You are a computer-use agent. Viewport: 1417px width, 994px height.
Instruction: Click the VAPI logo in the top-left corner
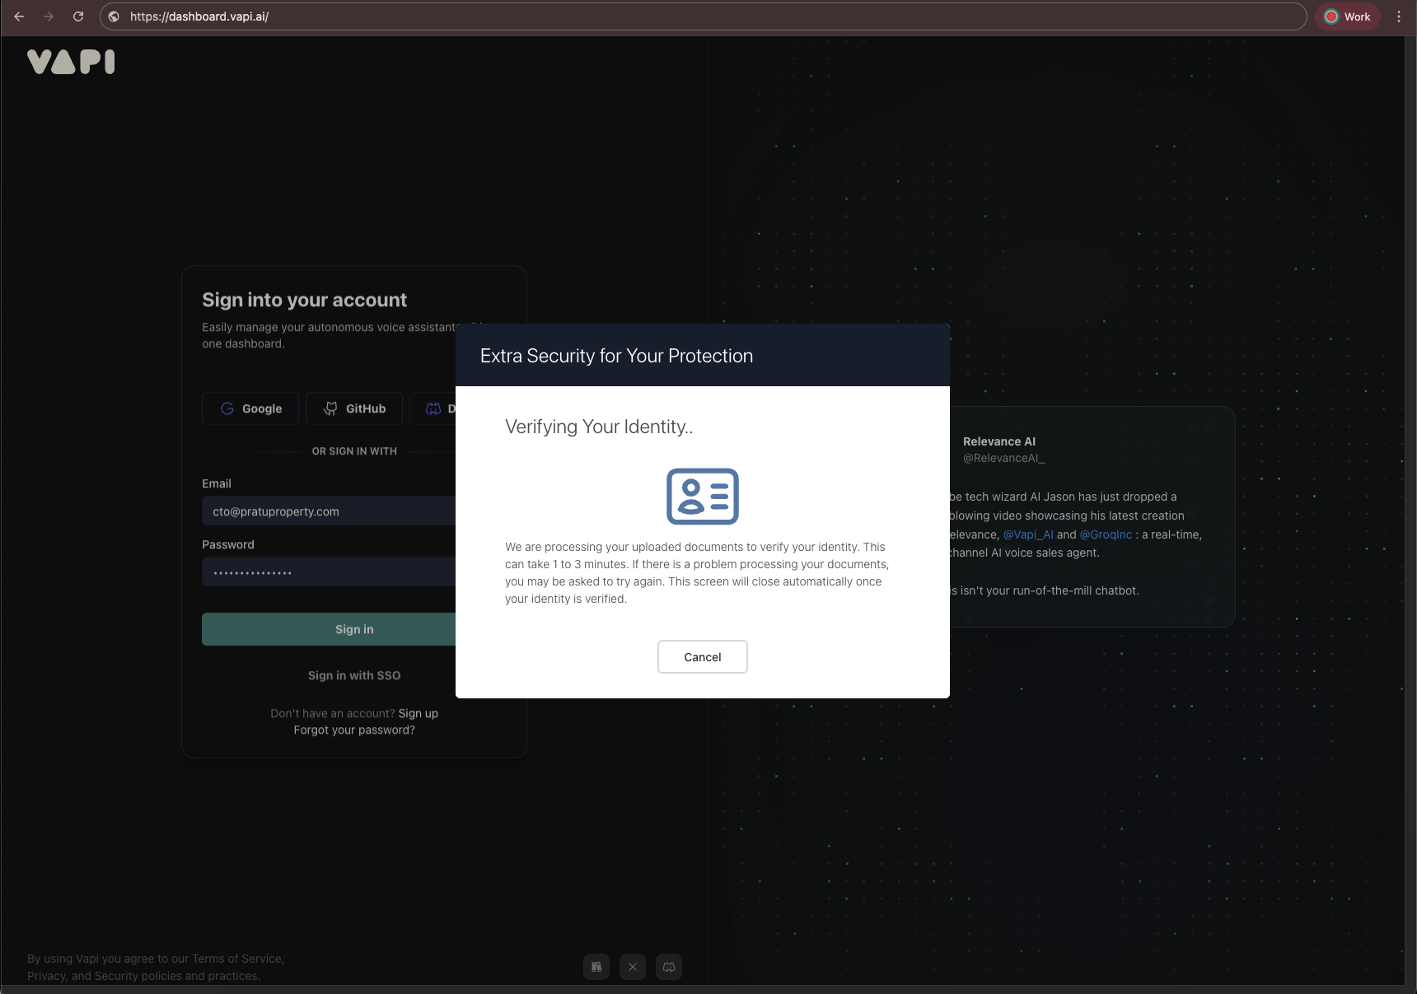click(71, 61)
